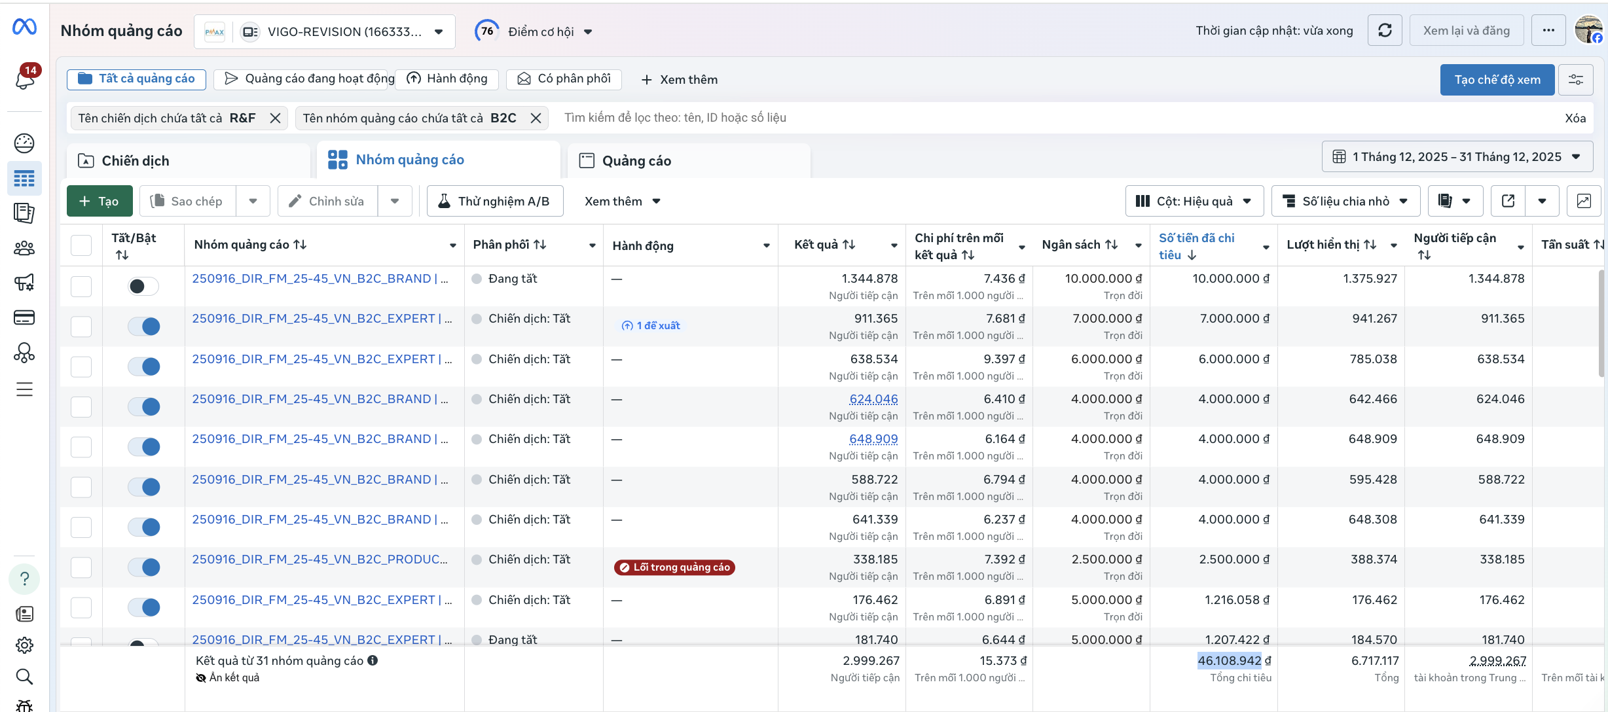
Task: Open the 1 đề xuất recommendation link
Action: (x=651, y=326)
